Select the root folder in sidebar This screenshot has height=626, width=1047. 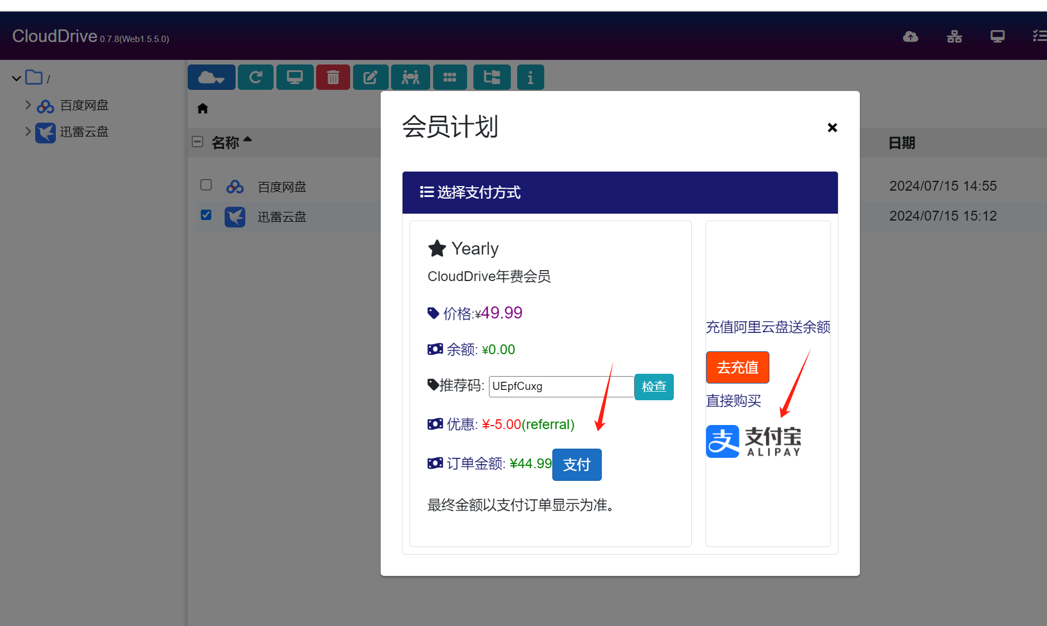[x=37, y=78]
